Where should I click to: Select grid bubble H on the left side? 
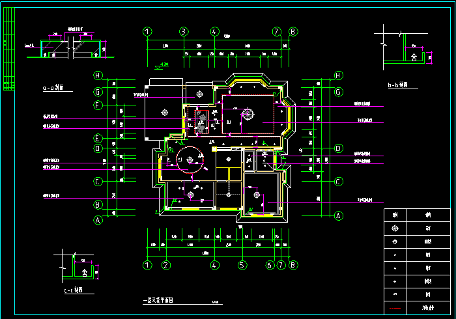[98, 76]
